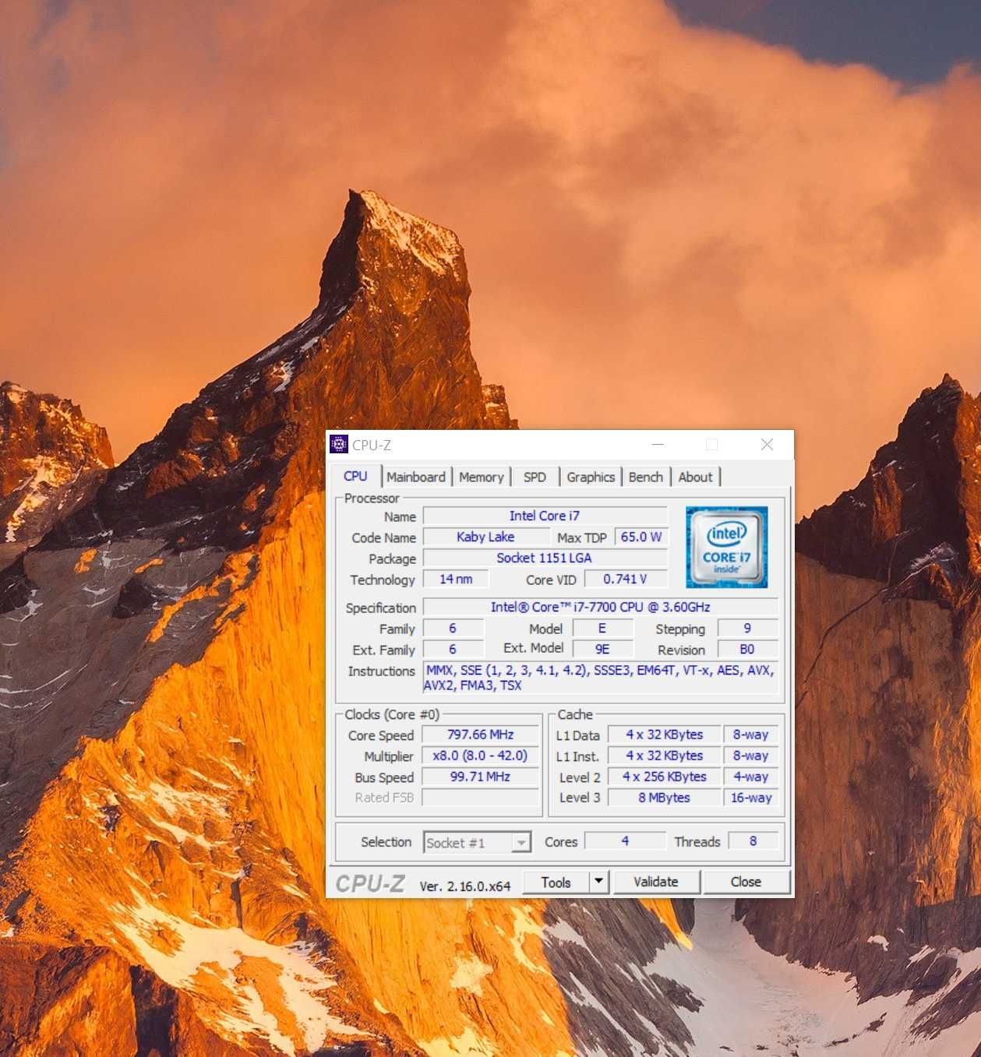Click the Multiplier value x8.0 (8.0 - 42.0)
The image size is (981, 1057).
[x=481, y=756]
